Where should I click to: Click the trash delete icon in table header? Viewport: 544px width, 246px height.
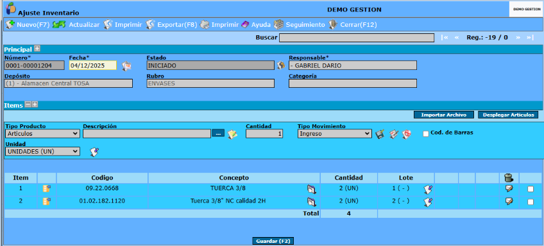click(509, 178)
